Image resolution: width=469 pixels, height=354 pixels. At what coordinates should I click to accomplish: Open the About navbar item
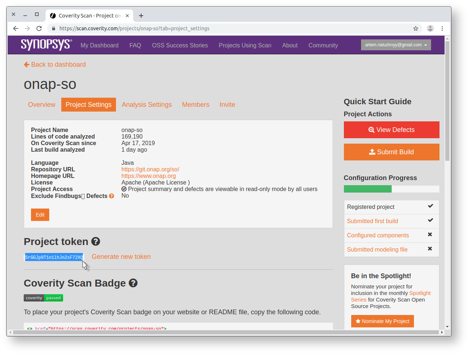point(290,45)
